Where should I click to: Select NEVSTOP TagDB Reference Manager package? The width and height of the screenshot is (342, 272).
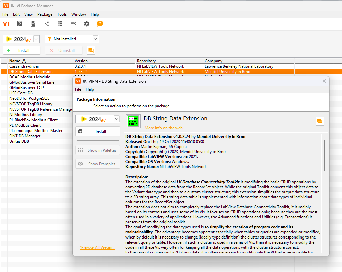[x=41, y=109]
